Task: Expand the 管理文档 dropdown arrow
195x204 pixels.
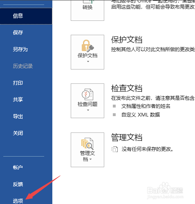Action: (x=91, y=159)
